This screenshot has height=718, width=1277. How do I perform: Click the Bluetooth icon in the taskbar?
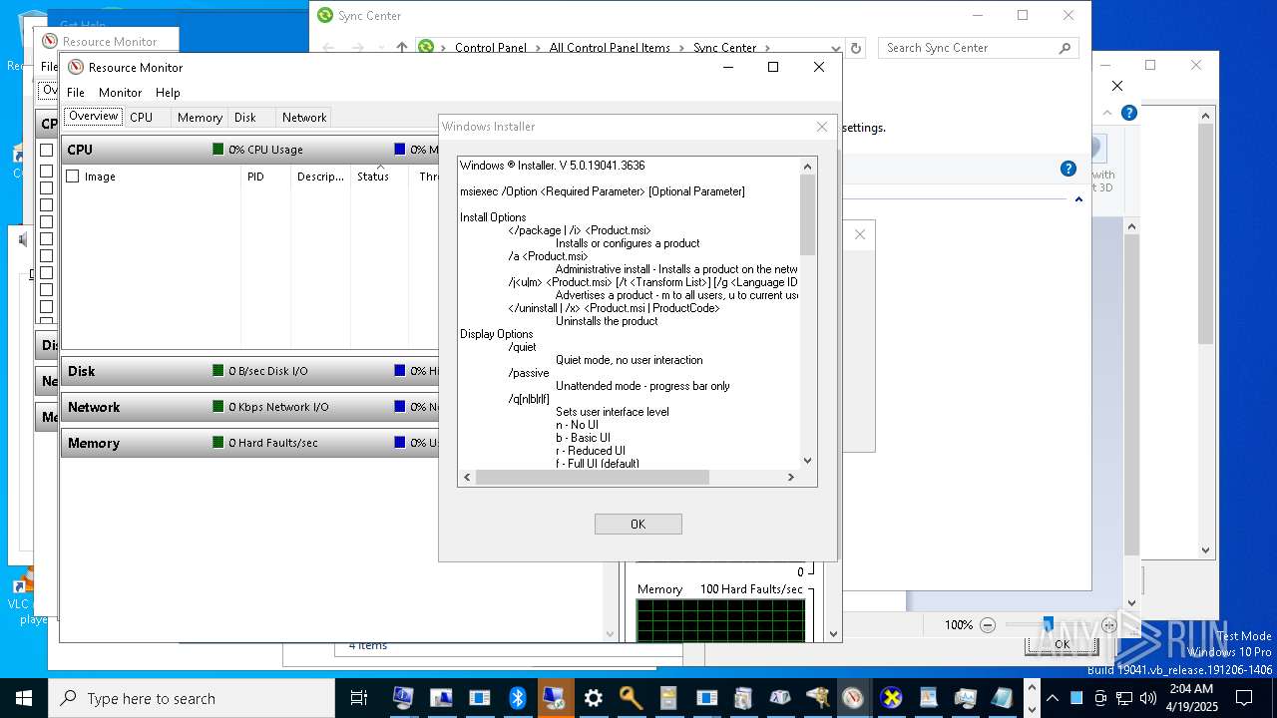pos(517,698)
